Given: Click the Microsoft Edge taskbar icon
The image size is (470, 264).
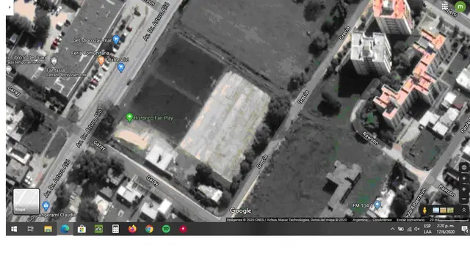Looking at the screenshot, I should [x=65, y=229].
